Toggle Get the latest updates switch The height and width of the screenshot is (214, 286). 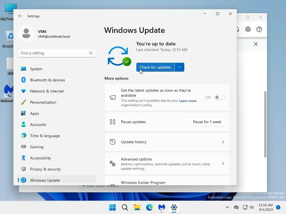tap(220, 97)
